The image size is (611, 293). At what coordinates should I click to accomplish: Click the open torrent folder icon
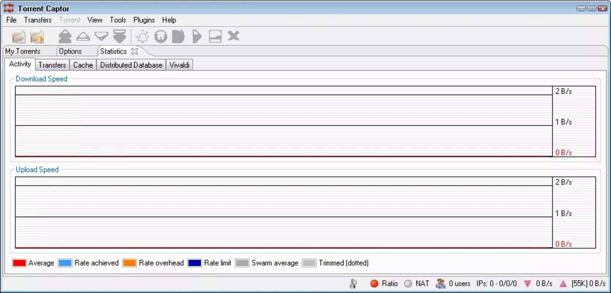click(x=18, y=36)
